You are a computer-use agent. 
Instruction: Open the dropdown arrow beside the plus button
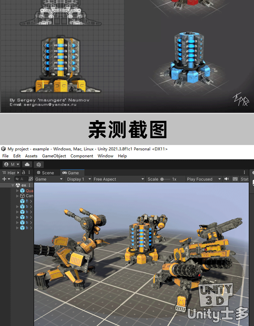click(x=9, y=179)
